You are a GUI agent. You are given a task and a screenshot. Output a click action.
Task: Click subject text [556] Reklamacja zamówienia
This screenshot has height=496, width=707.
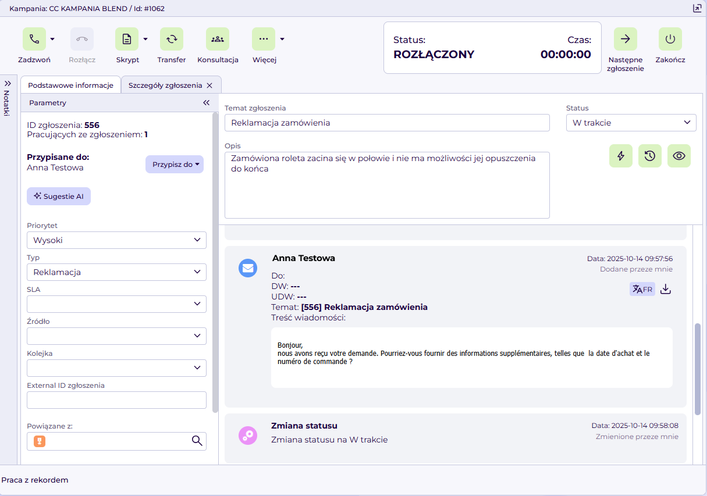coord(364,307)
